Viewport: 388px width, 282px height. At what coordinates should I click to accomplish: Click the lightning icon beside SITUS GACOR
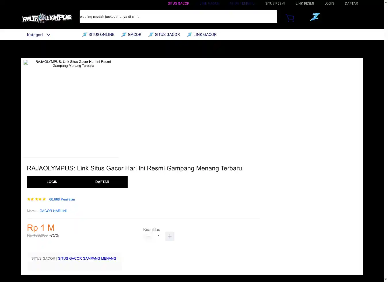click(x=151, y=35)
